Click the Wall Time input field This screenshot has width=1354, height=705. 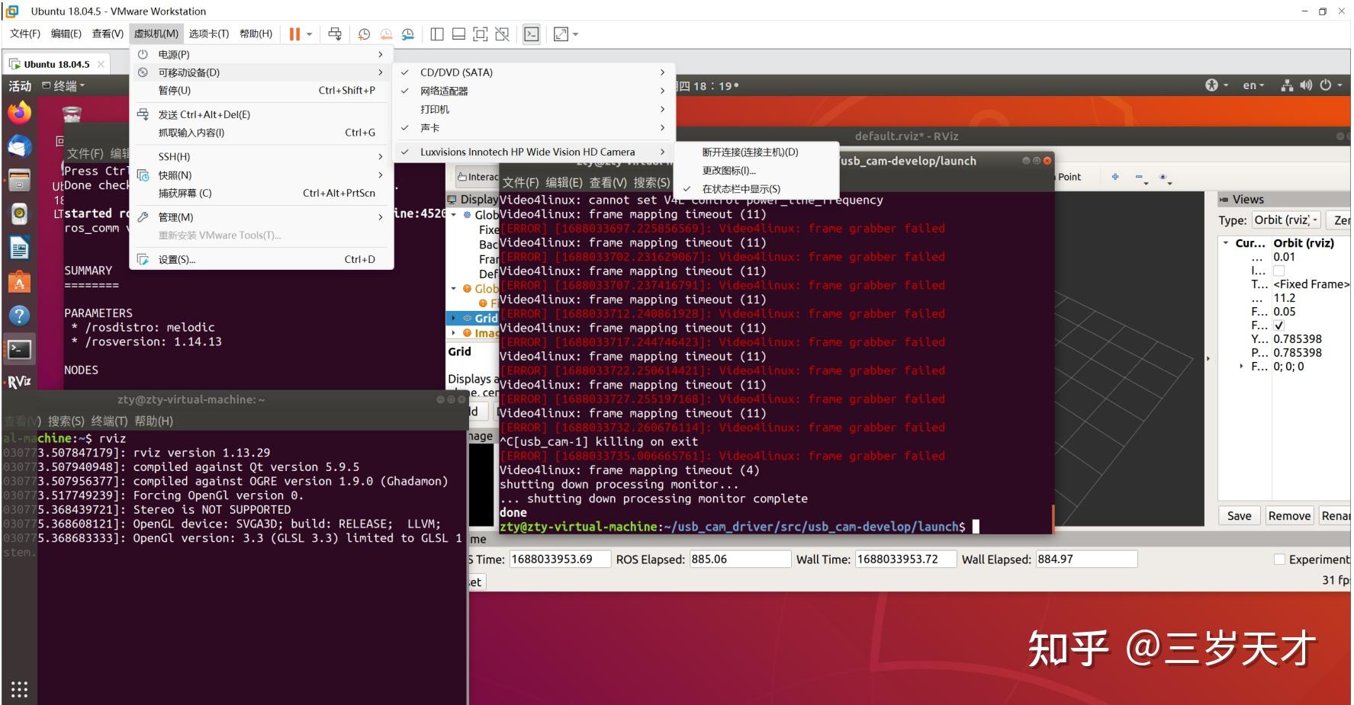click(905, 559)
